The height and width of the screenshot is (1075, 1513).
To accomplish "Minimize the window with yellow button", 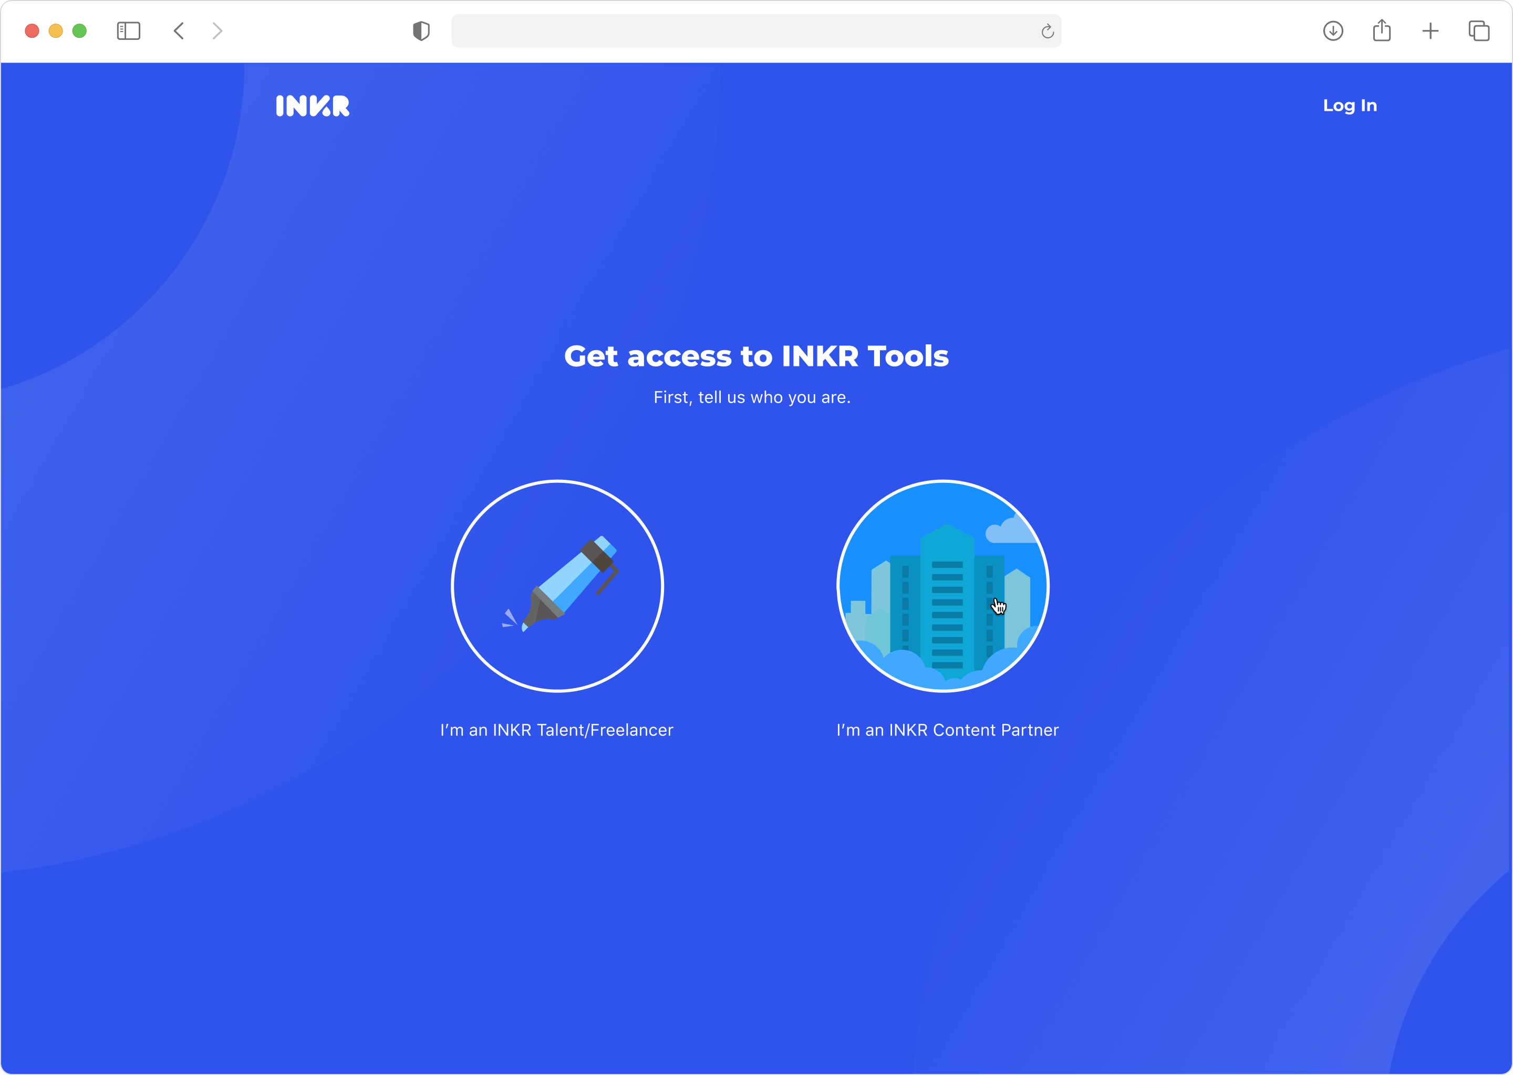I will click(x=56, y=31).
